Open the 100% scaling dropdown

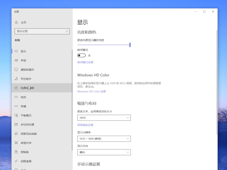104,118
